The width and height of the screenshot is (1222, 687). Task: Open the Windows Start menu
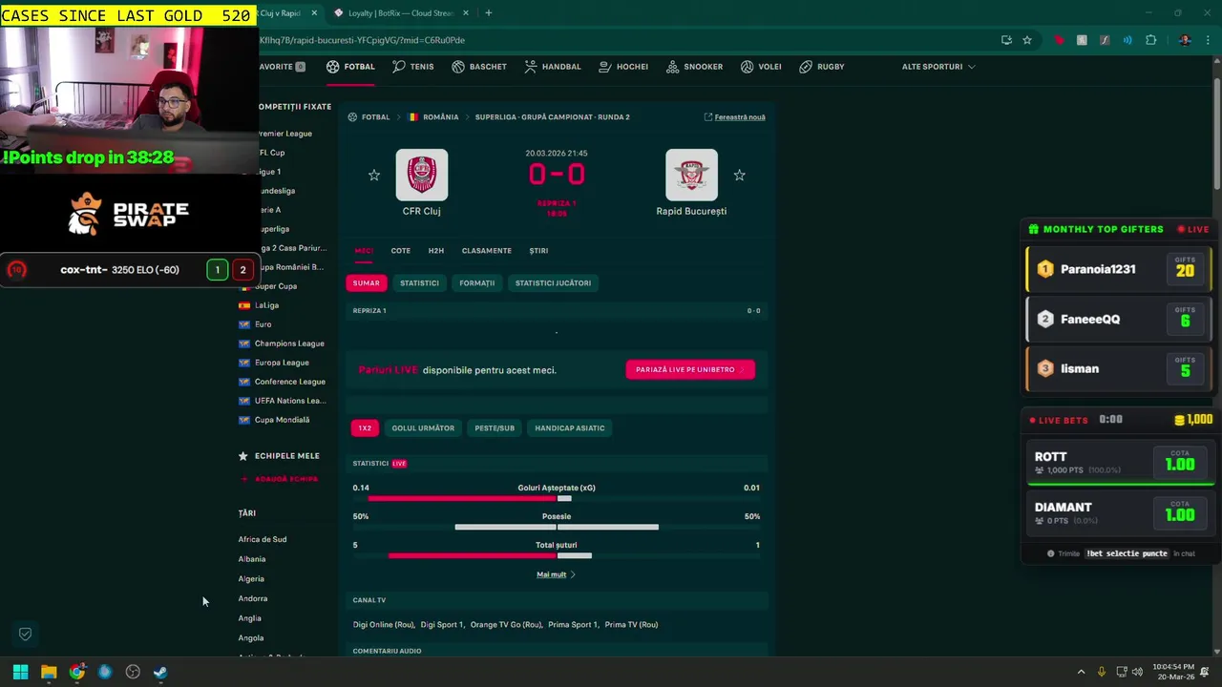[20, 672]
